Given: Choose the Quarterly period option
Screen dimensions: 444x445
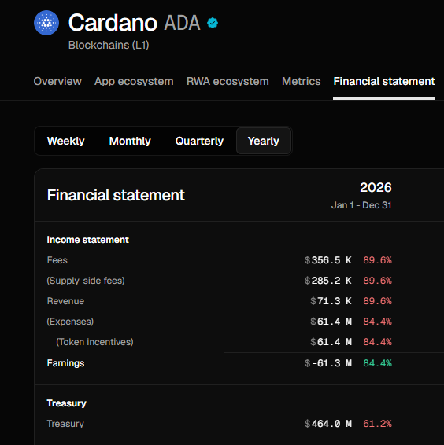Looking at the screenshot, I should click(x=199, y=141).
